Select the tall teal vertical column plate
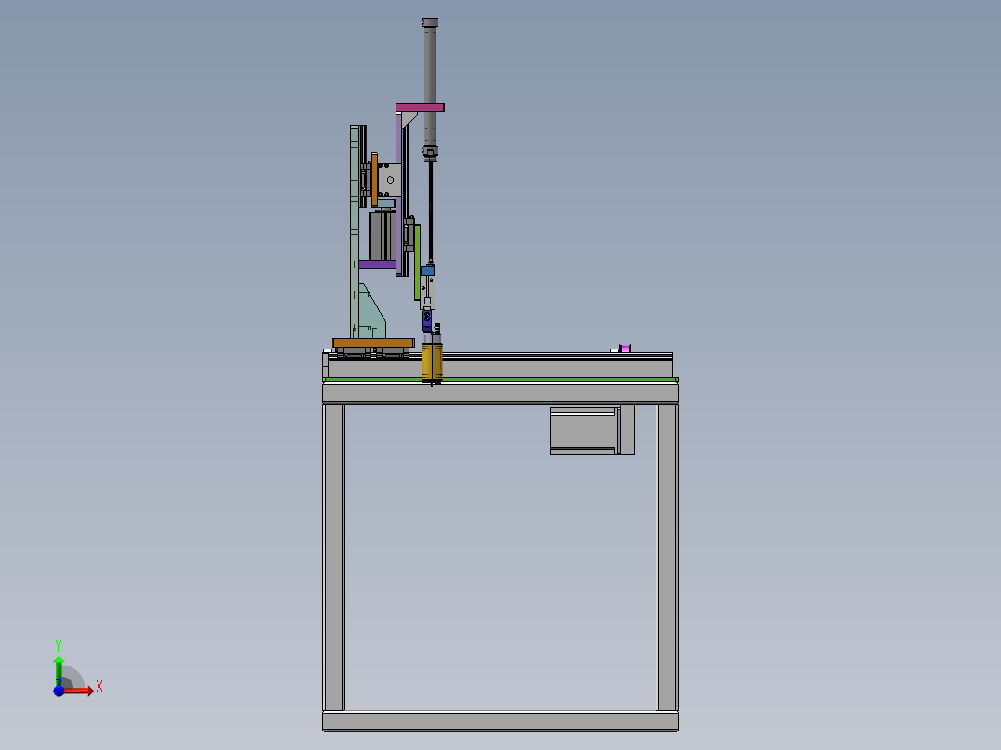This screenshot has height=750, width=1001. pos(355,232)
